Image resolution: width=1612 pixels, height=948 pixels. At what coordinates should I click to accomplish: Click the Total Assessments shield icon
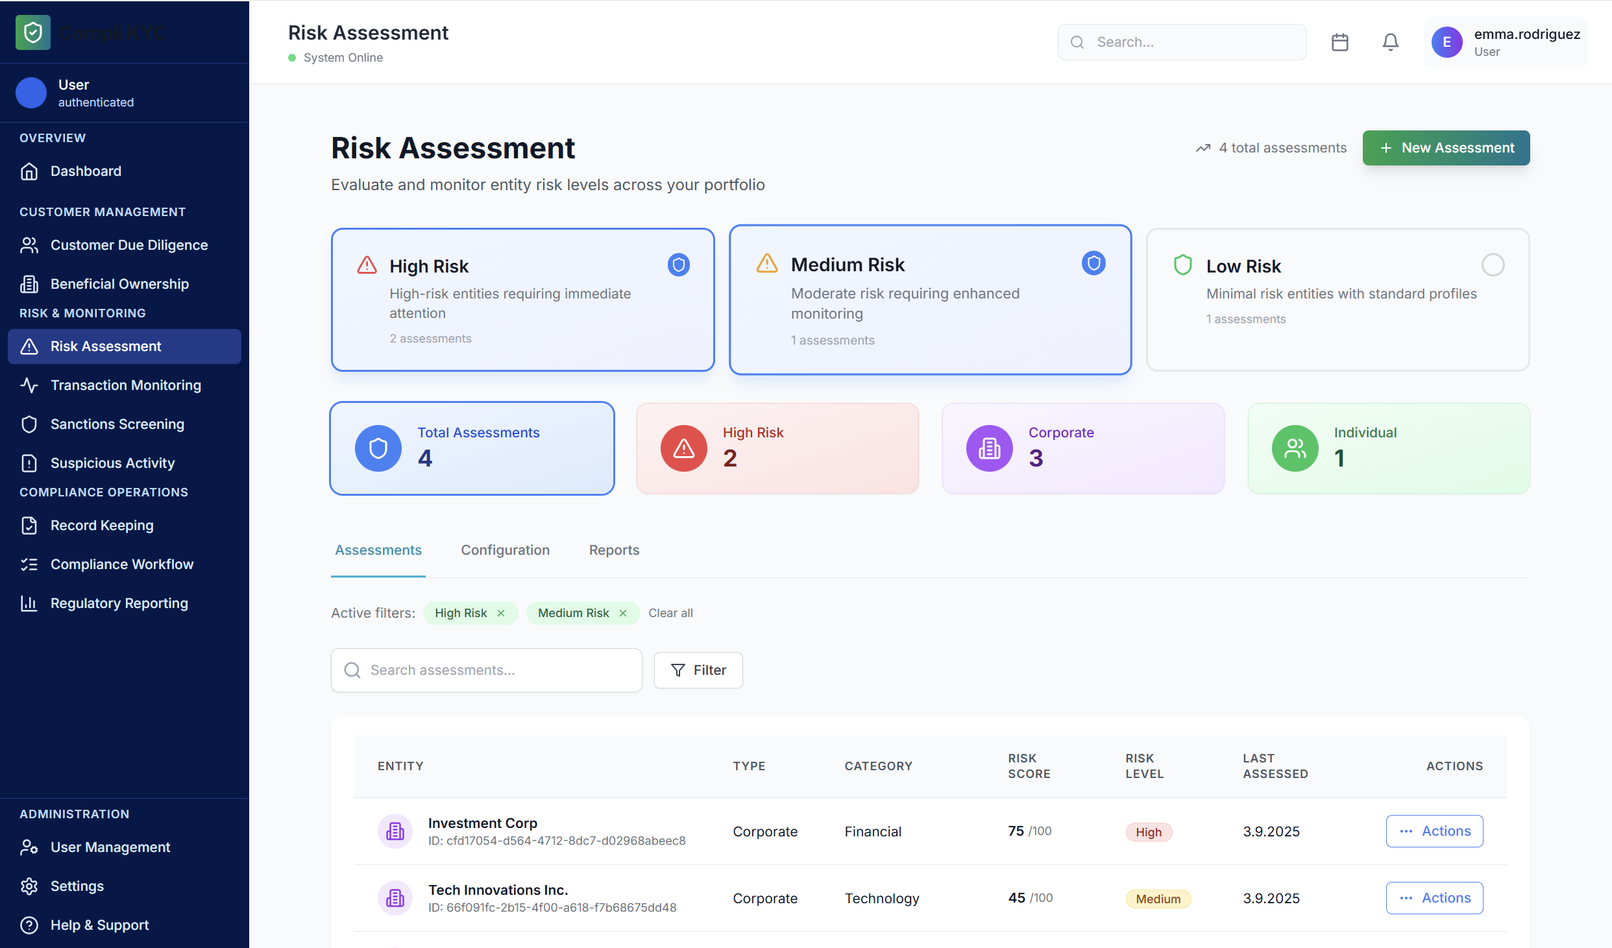[378, 448]
